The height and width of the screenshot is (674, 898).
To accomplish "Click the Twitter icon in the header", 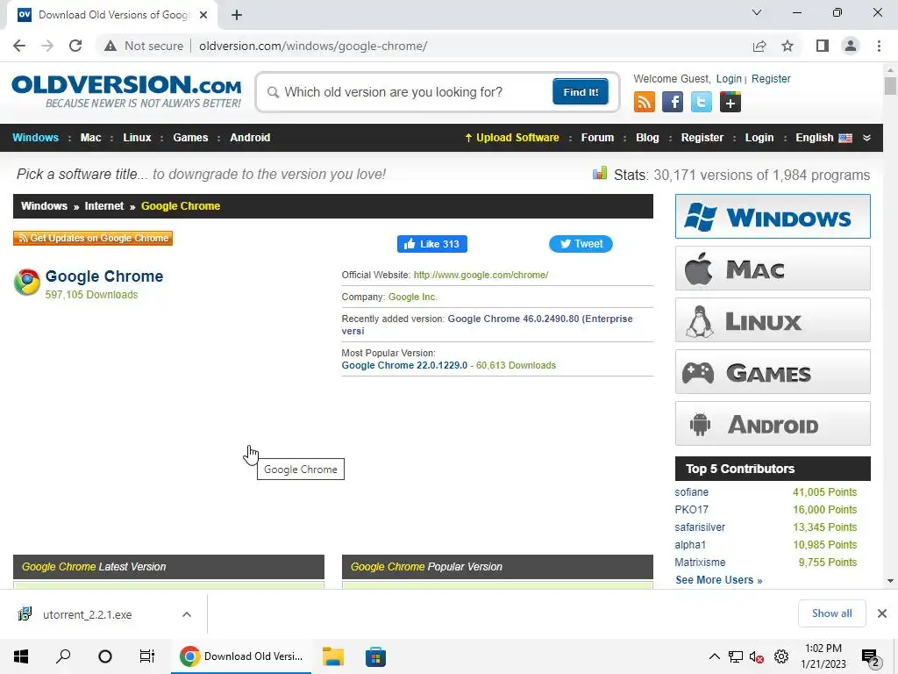I will [701, 102].
